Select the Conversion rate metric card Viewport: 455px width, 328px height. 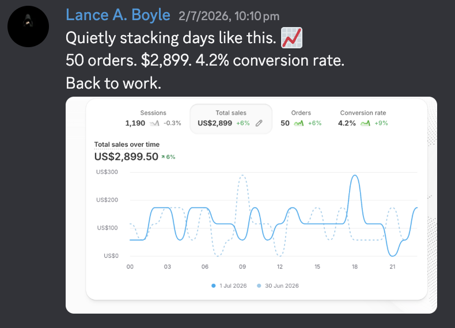point(363,119)
